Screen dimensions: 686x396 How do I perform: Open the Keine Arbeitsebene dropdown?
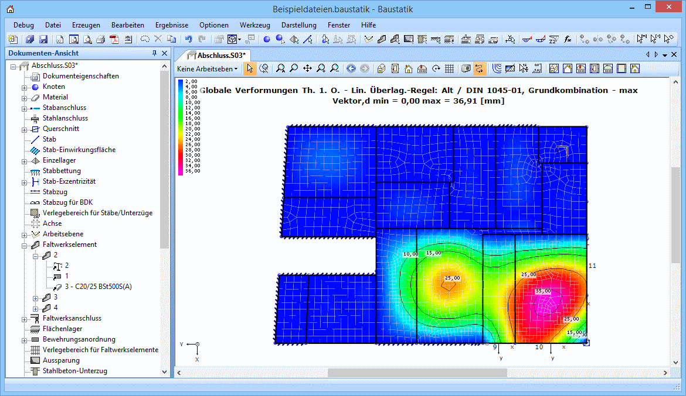(208, 68)
